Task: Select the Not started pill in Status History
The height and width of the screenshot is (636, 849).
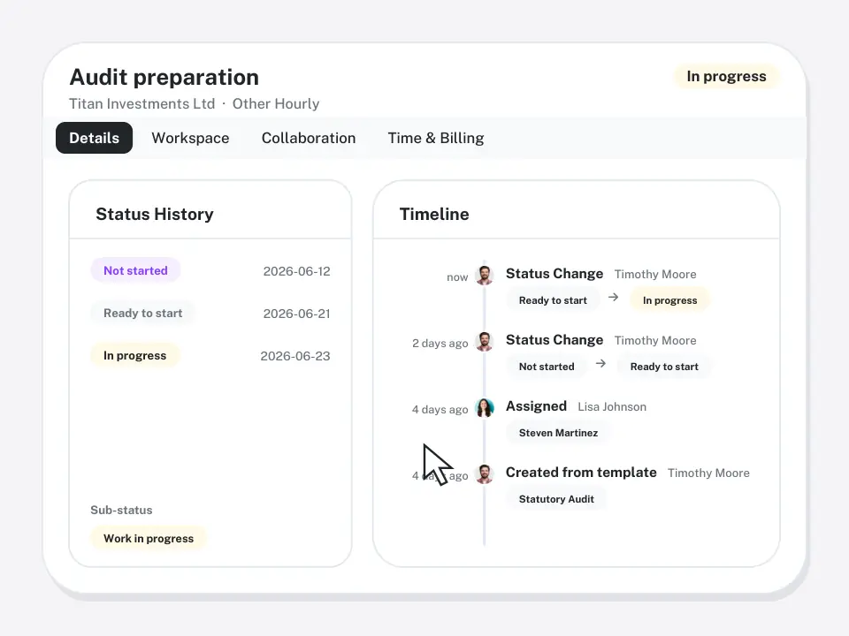Action: pos(135,270)
